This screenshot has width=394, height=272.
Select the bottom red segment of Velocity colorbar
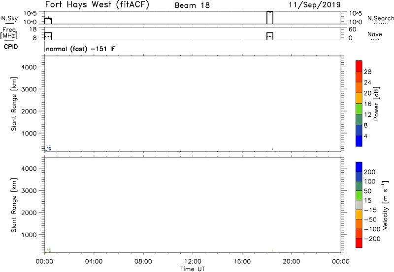[x=359, y=243]
